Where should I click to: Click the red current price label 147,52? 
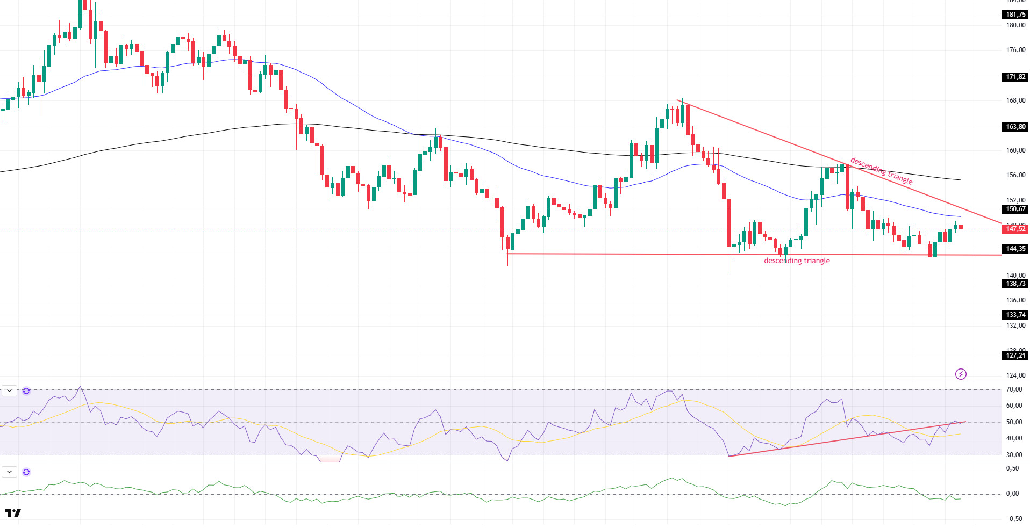pyautogui.click(x=1015, y=229)
